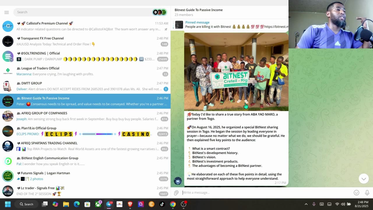Click system tray microphone icon
The image size is (373, 210).
click(x=314, y=204)
